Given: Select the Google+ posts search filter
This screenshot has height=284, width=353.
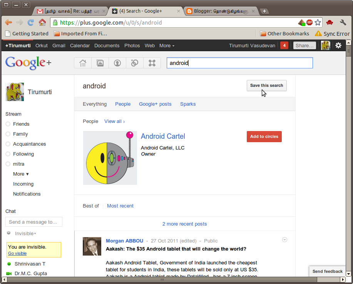Looking at the screenshot, I should pos(155,104).
